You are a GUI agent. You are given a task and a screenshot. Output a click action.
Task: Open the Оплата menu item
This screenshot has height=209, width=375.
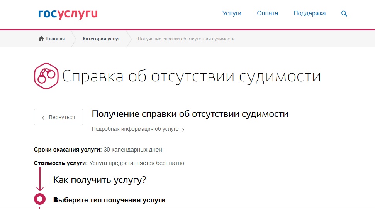pos(267,13)
